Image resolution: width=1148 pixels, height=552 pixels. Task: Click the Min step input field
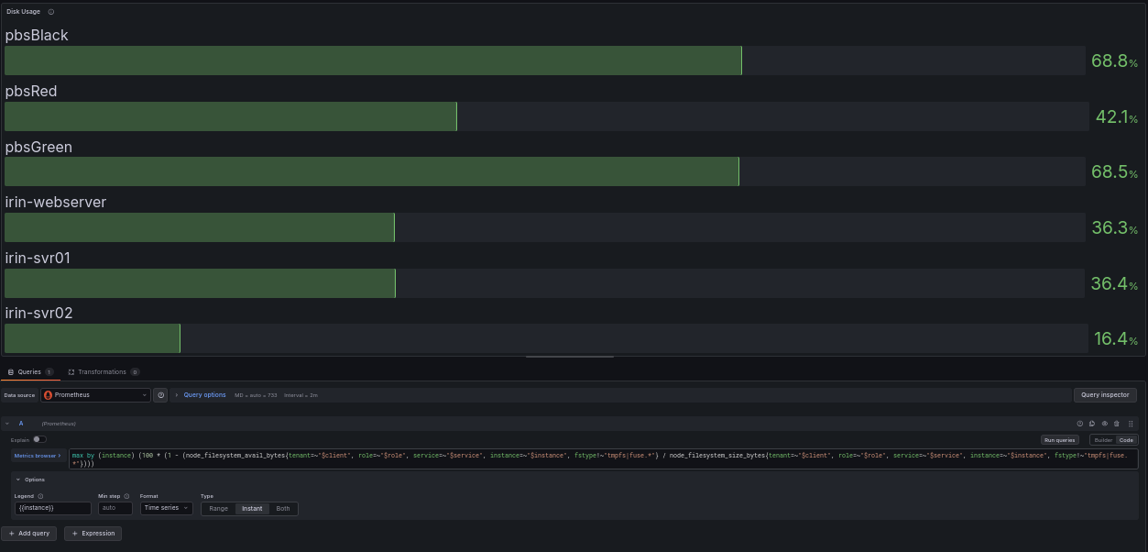tap(115, 508)
